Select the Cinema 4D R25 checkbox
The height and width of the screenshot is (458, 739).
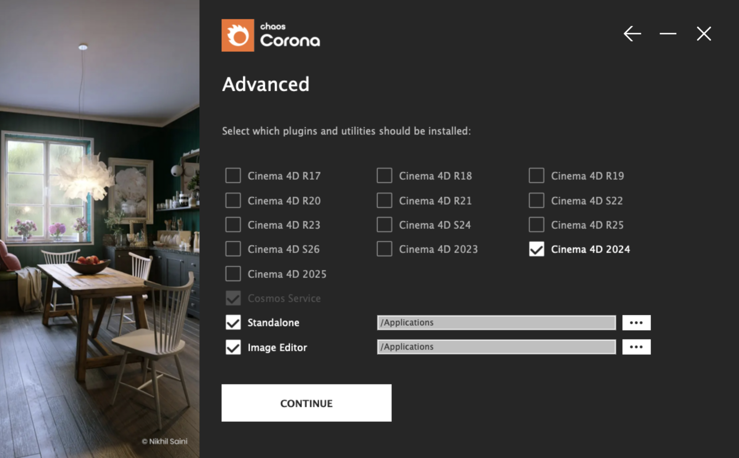click(x=536, y=225)
